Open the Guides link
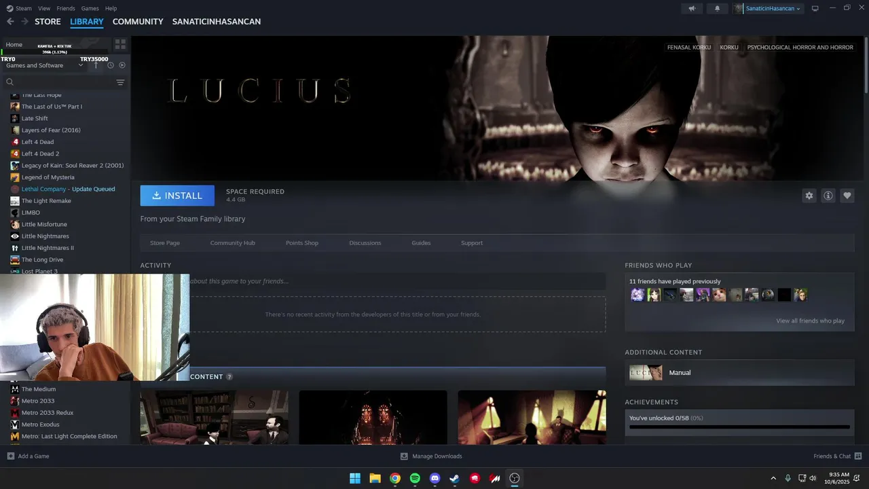 point(421,242)
